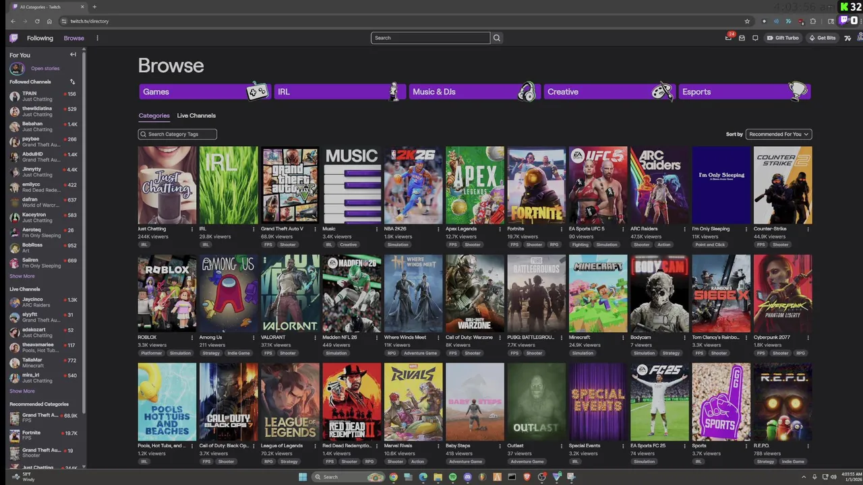863x485 pixels.
Task: Click the search magnifier button
Action: [x=497, y=38]
